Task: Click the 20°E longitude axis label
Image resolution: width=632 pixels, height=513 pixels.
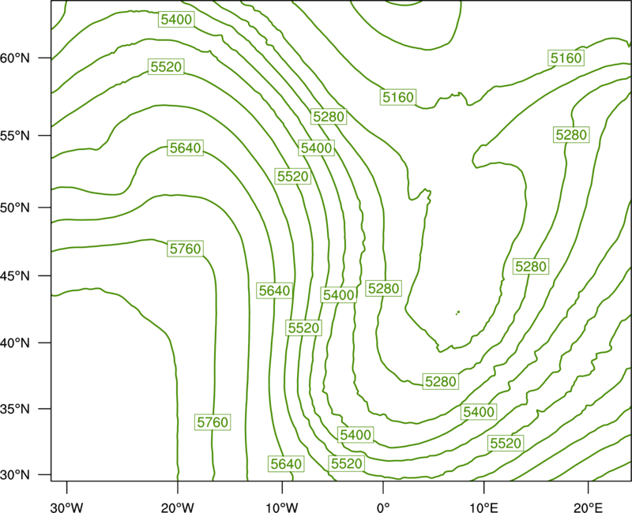Action: (589, 507)
